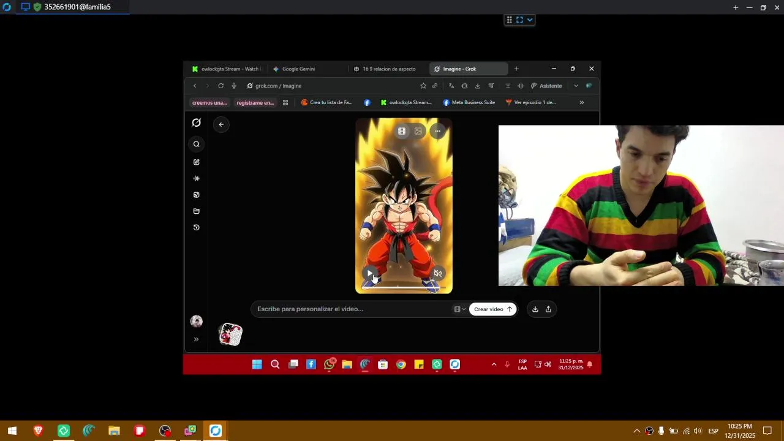Open the Asistente button in the browser toolbar
Image resolution: width=784 pixels, height=441 pixels.
[x=546, y=86]
